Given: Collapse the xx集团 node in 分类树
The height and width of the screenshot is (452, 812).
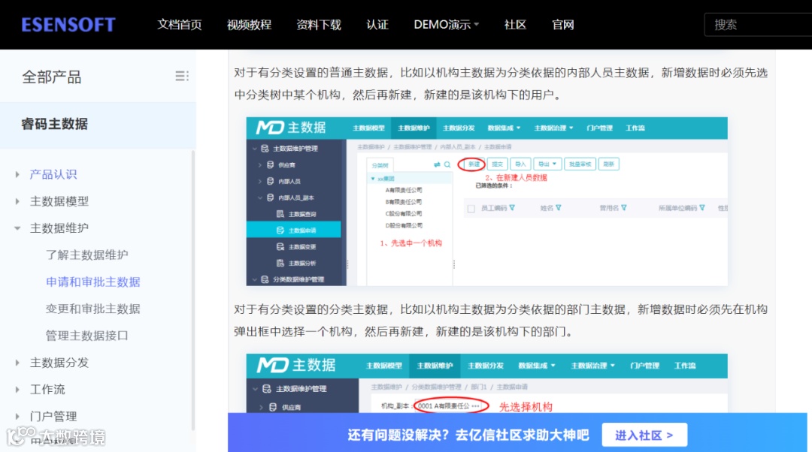Looking at the screenshot, I should pyautogui.click(x=372, y=179).
